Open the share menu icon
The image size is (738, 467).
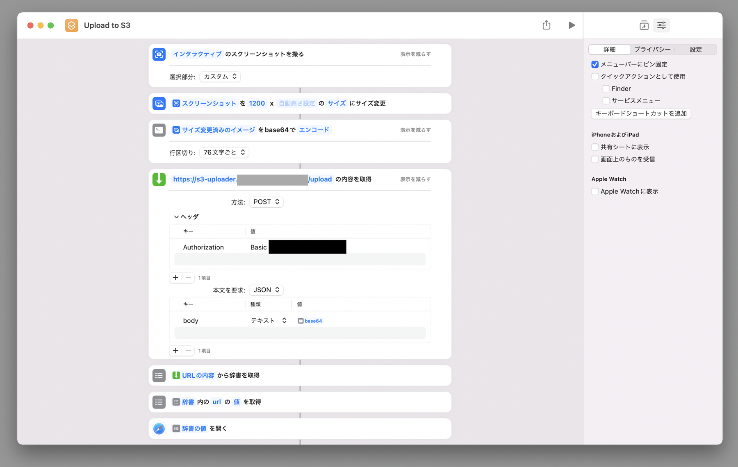547,25
